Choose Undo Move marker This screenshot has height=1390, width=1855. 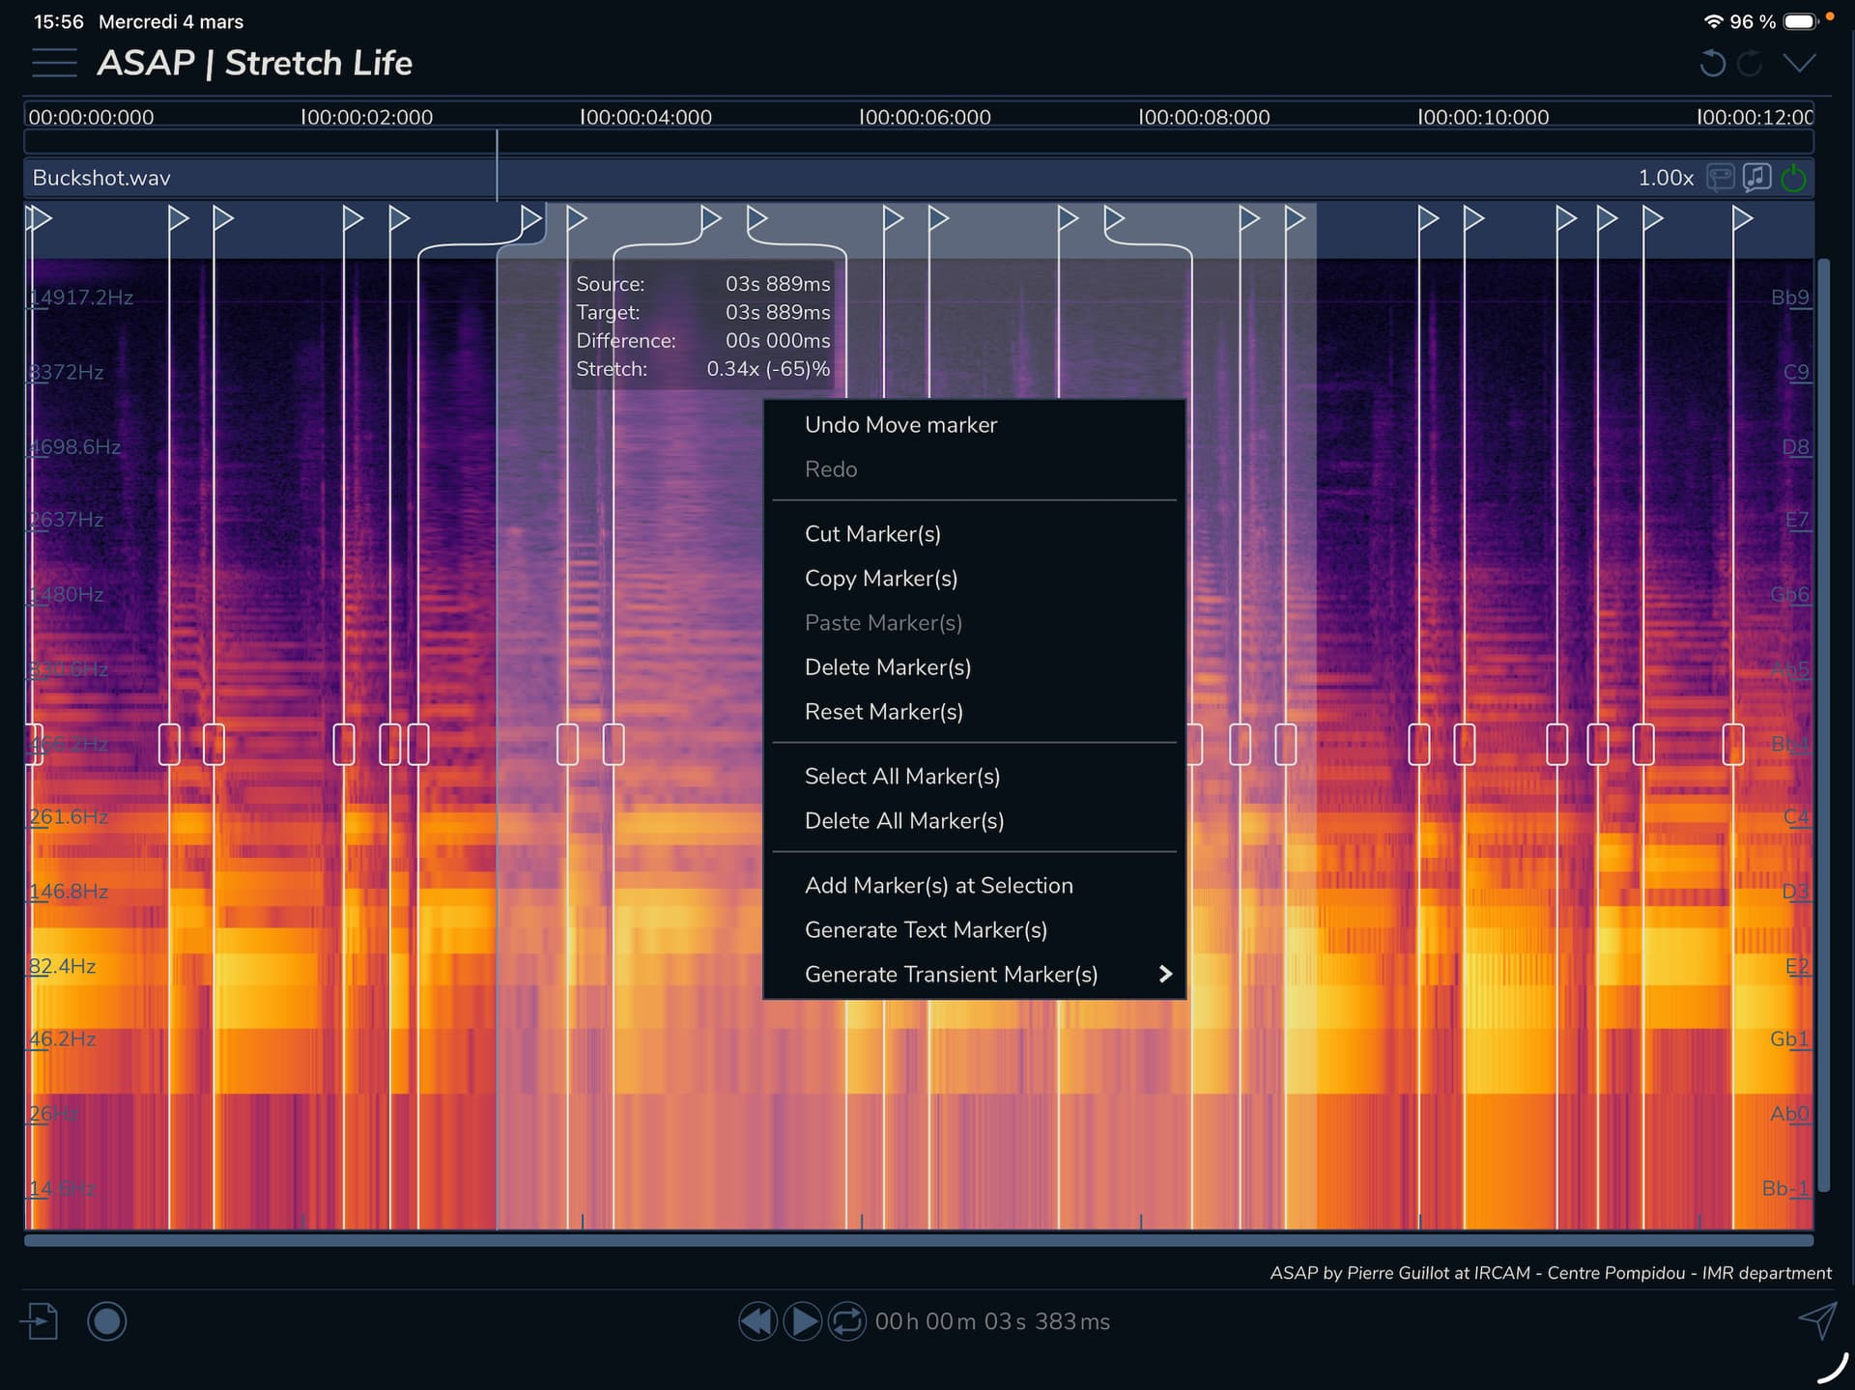pos(900,425)
